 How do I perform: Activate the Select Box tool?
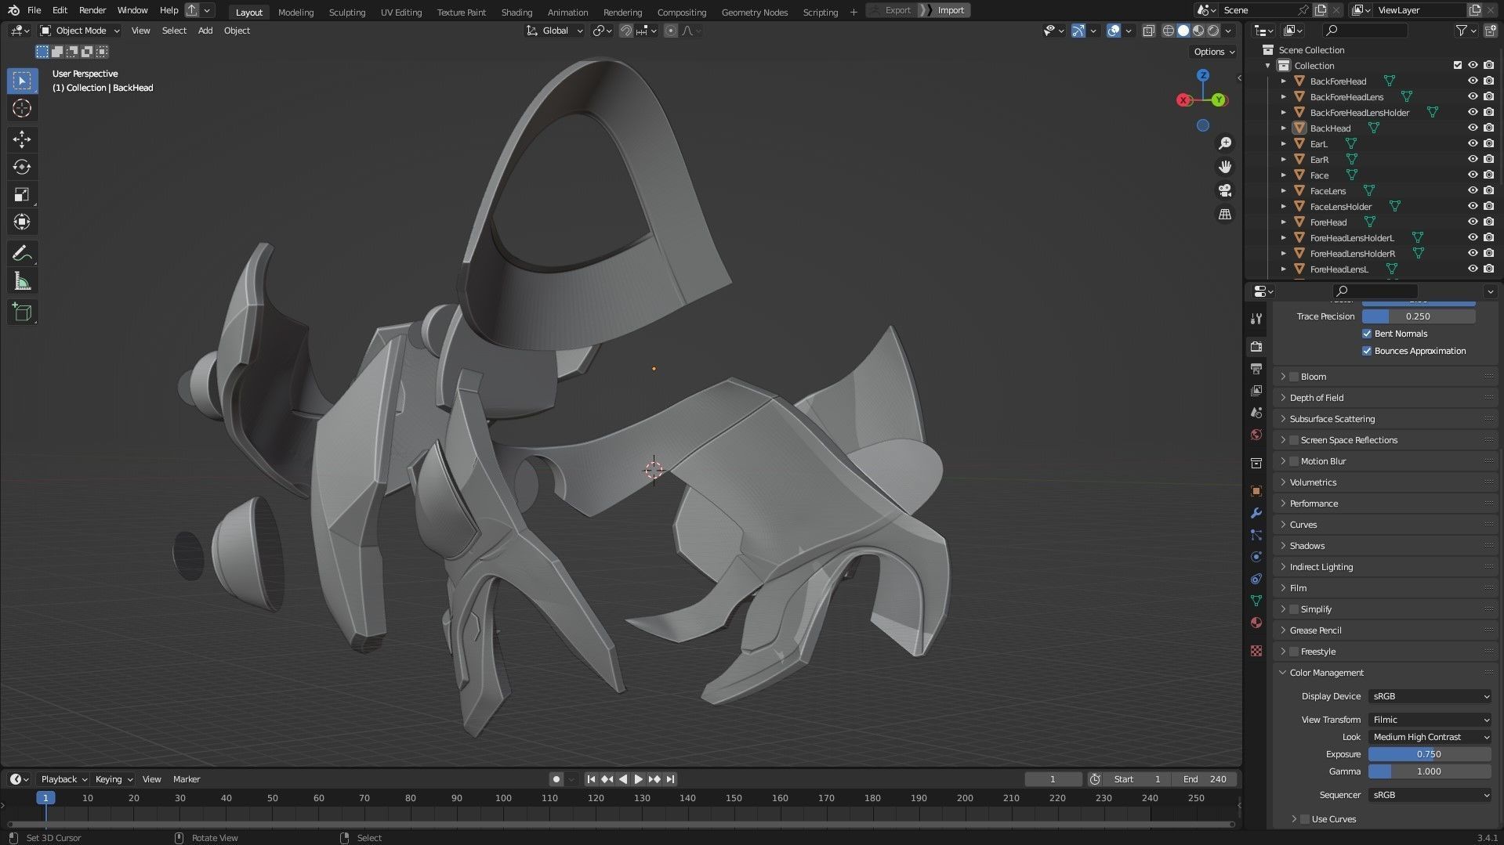click(22, 81)
